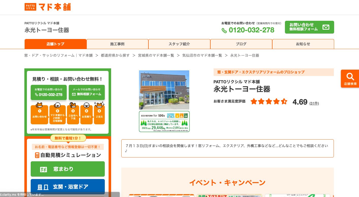
Task: Click the 見積り・相談・お問い合わせ無料！ heading
Action: point(67,79)
